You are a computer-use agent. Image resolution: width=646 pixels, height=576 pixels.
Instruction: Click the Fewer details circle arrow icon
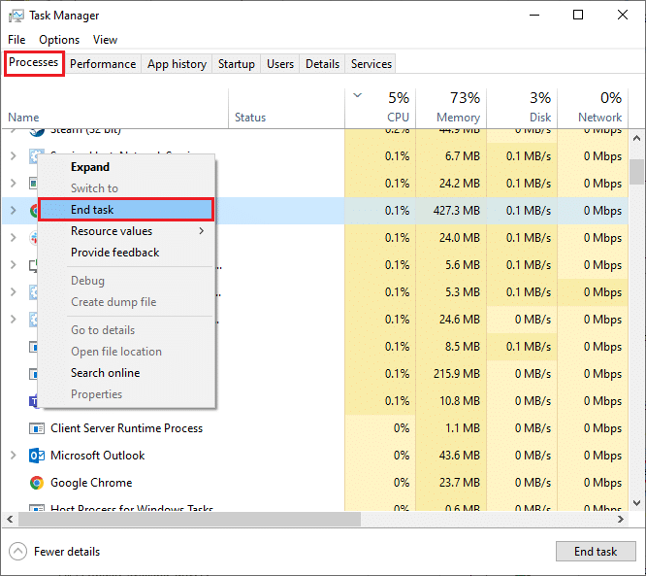pos(17,552)
